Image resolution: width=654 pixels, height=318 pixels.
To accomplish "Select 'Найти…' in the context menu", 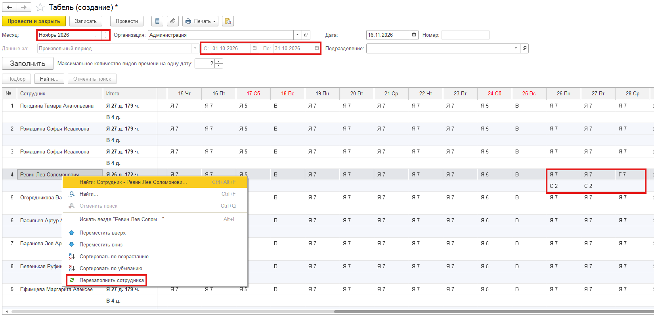I will pos(155,194).
